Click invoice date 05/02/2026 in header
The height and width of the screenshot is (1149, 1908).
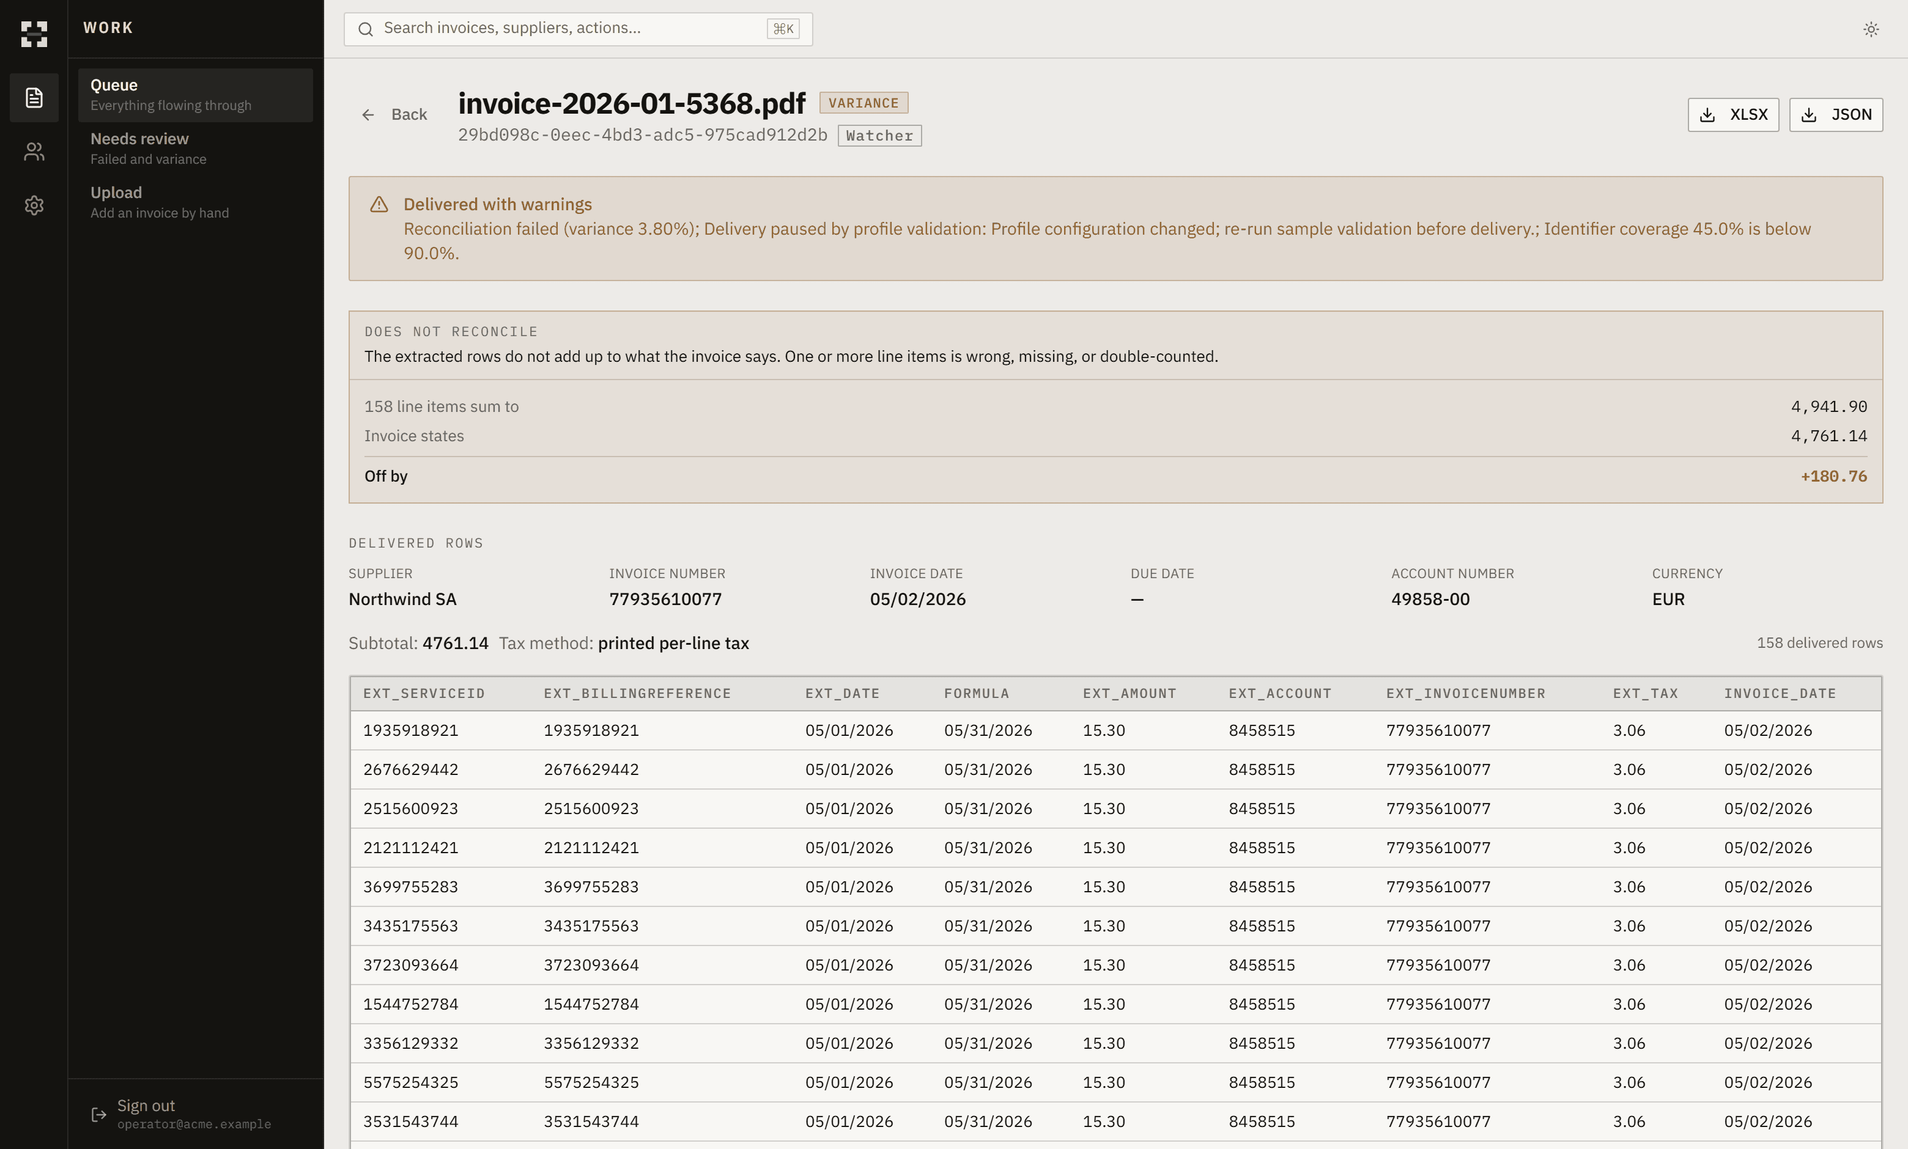[x=917, y=599]
